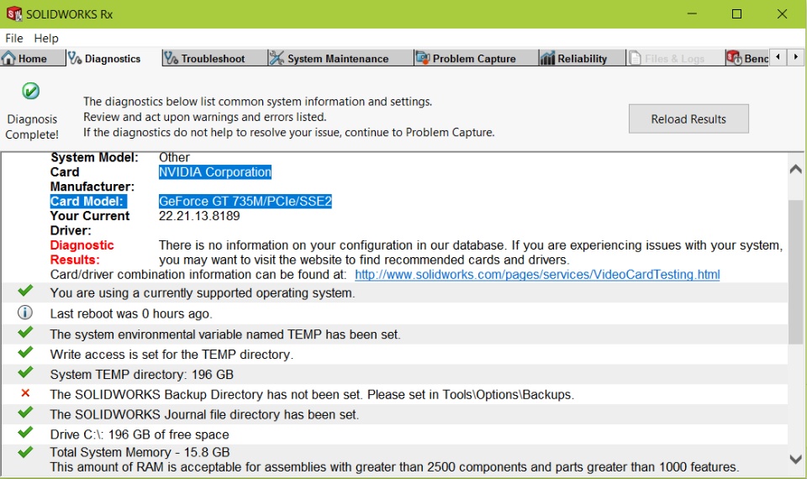The width and height of the screenshot is (807, 479).
Task: Click the Diagnostics stethoscope icon
Action: 75,58
